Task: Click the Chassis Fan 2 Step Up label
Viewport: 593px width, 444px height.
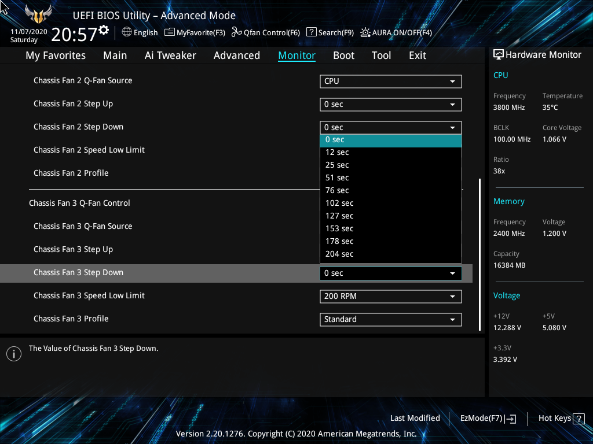Action: click(x=73, y=104)
